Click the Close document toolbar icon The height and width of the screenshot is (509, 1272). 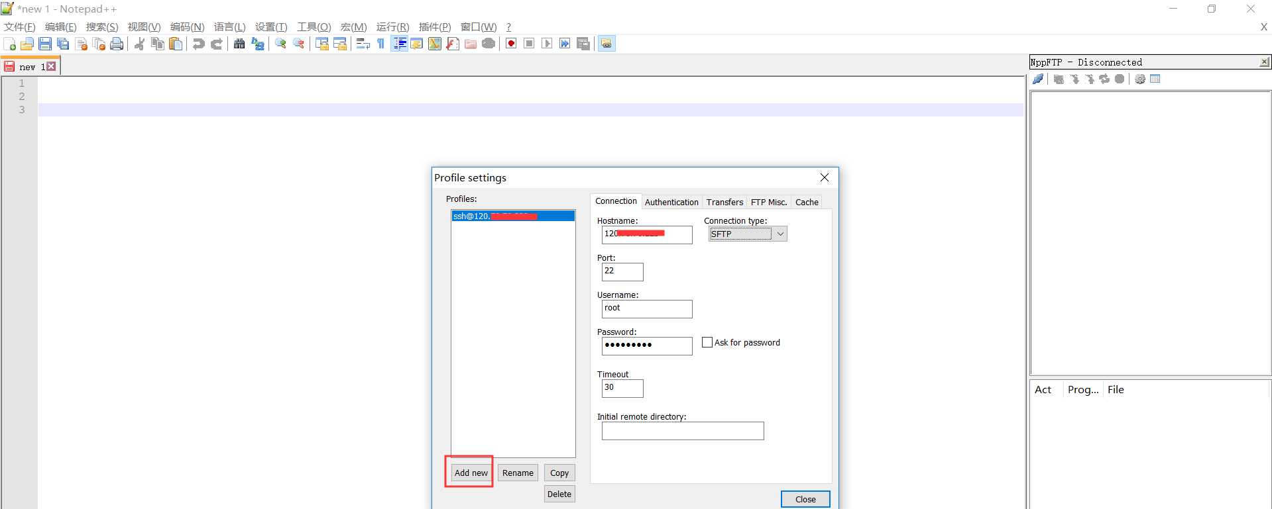tap(82, 44)
